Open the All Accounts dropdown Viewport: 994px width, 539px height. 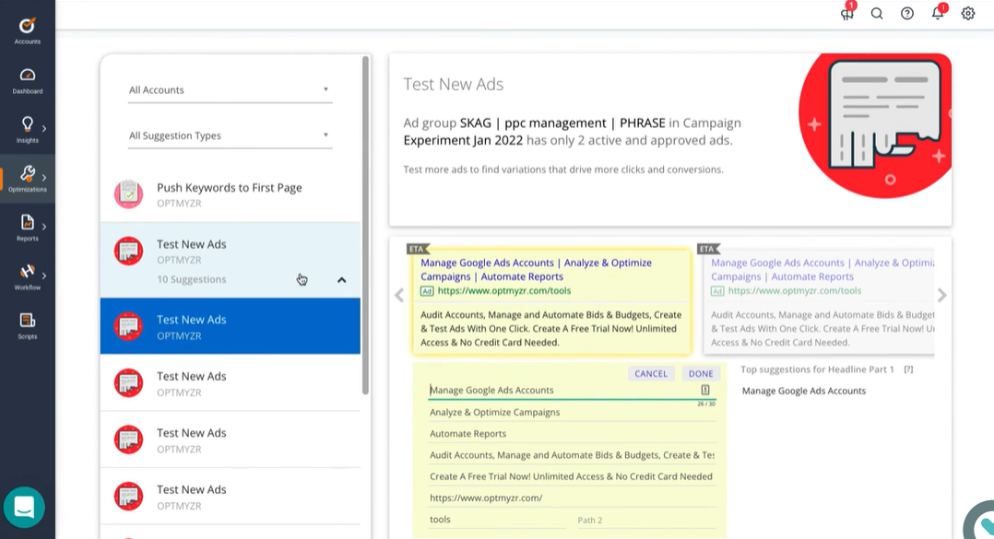[230, 90]
